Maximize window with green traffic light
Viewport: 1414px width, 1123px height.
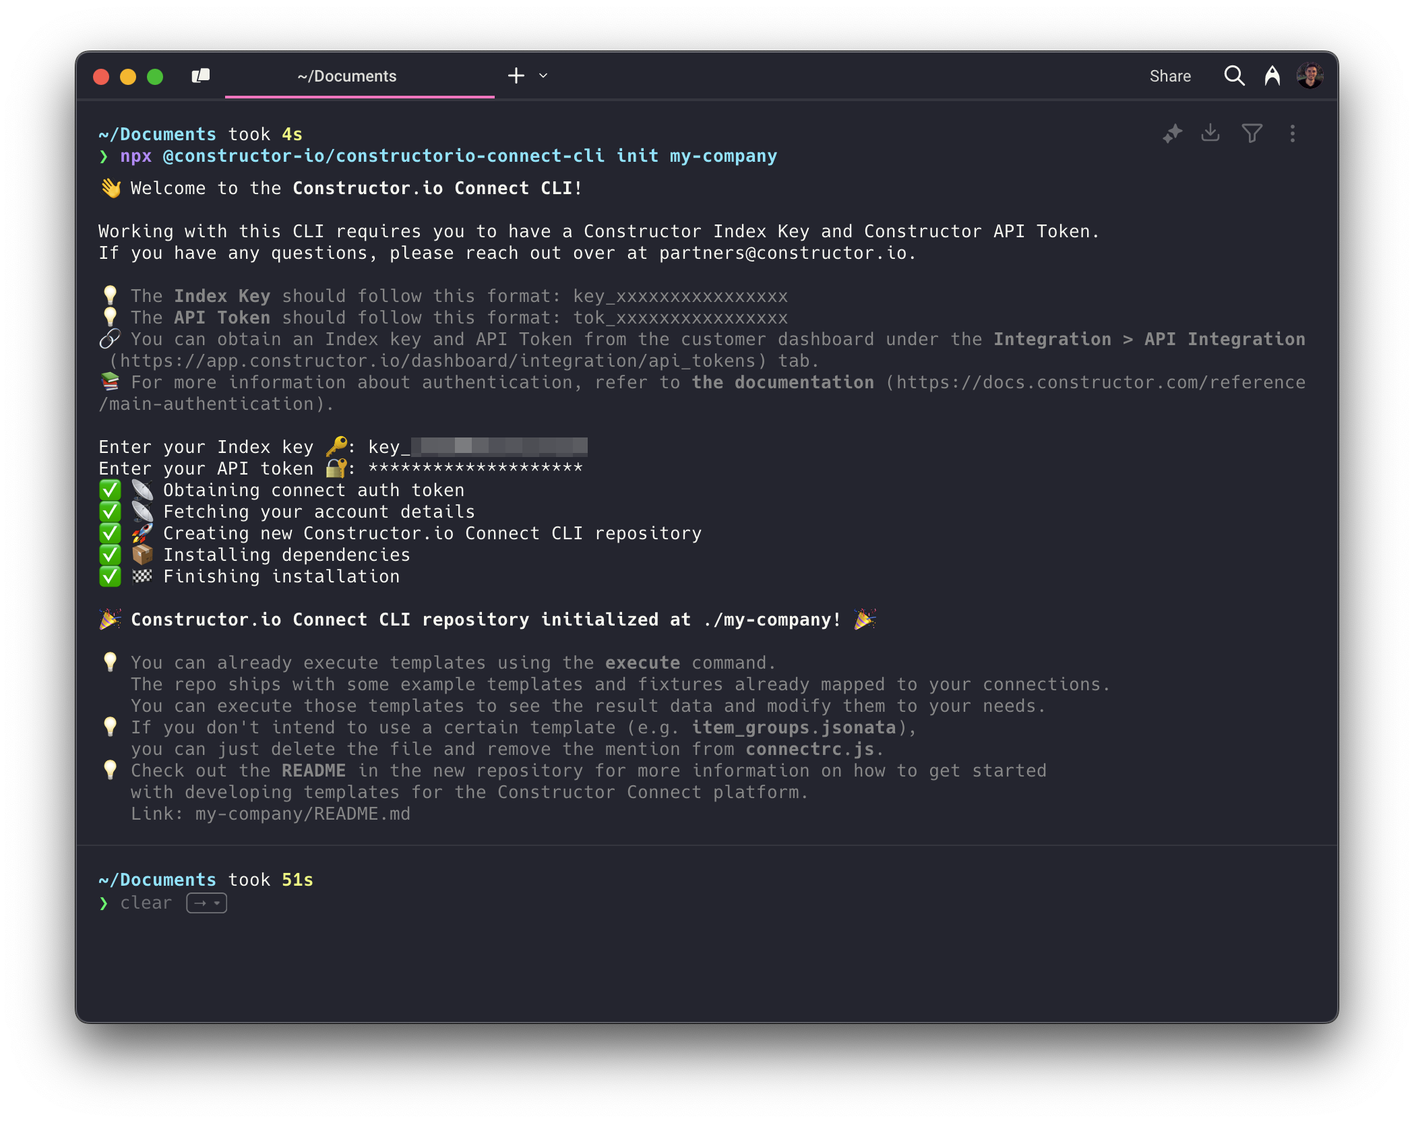155,76
